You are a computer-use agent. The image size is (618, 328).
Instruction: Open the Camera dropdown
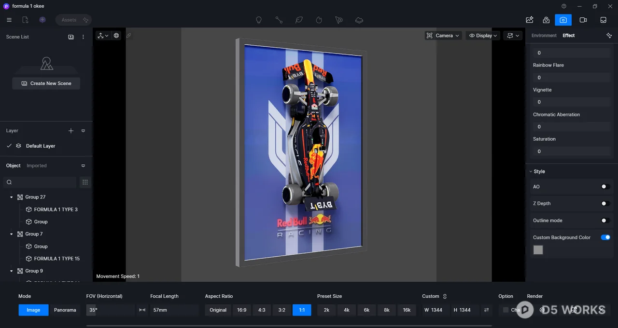[443, 36]
